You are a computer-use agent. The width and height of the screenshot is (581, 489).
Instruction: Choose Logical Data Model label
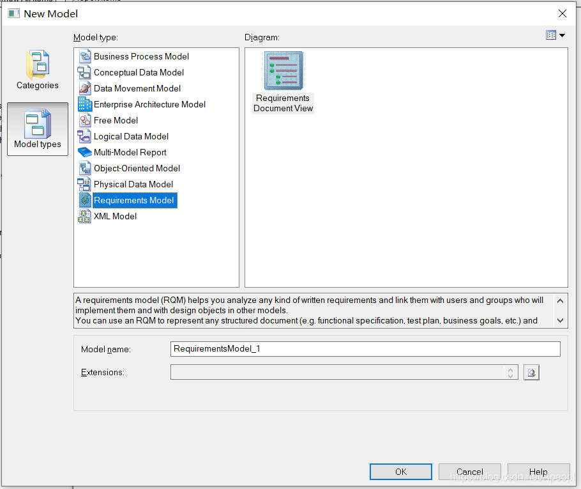click(x=131, y=136)
